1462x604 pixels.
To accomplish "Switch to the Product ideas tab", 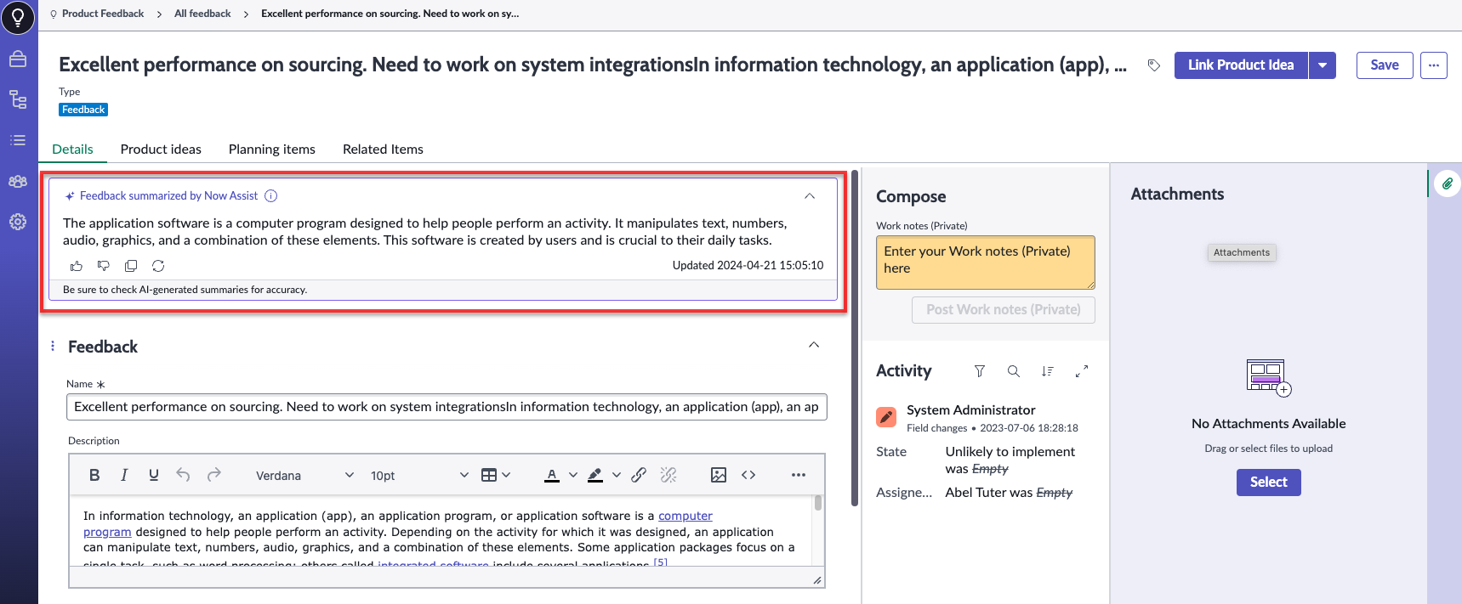I will pos(161,149).
